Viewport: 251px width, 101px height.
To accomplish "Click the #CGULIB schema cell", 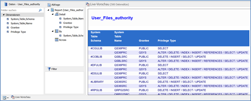I will 96,48.
